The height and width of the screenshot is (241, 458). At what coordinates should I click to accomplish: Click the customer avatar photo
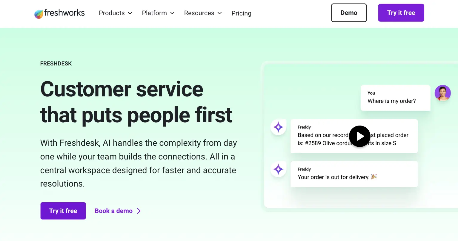click(x=443, y=93)
